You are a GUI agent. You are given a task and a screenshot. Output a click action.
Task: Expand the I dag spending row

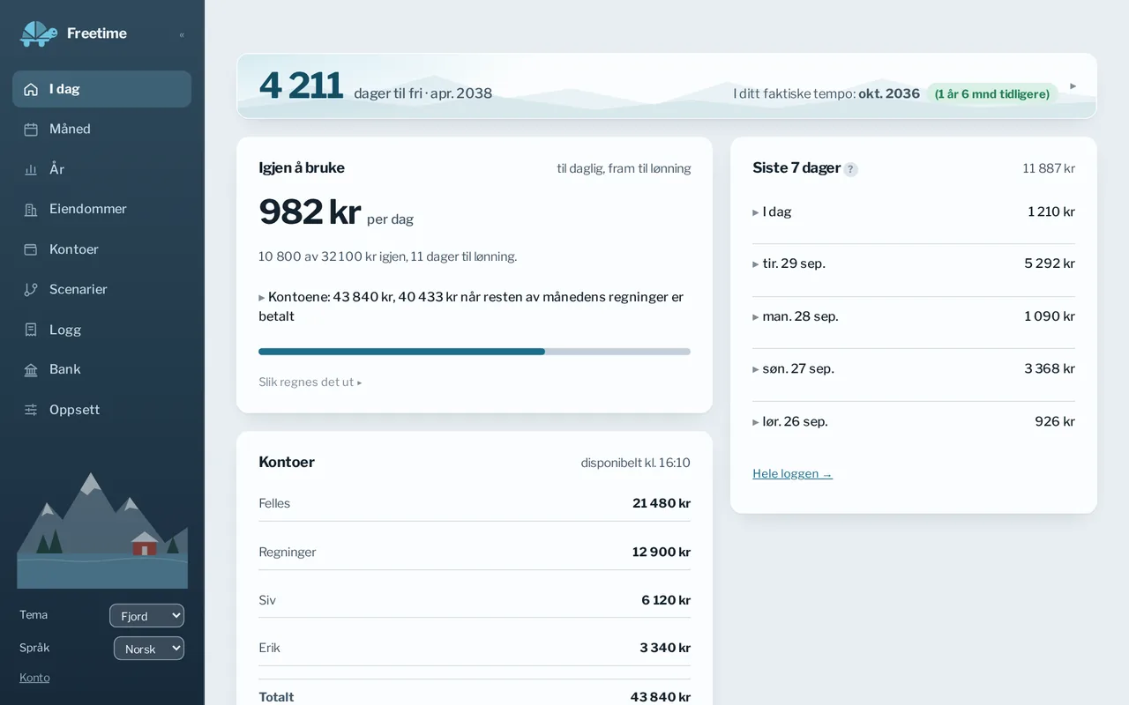pyautogui.click(x=914, y=211)
